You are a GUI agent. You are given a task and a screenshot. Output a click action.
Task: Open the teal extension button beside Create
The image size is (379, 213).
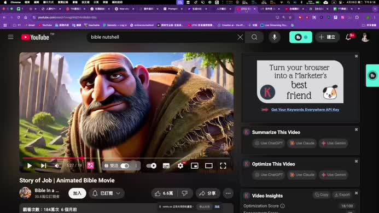[x=301, y=37]
